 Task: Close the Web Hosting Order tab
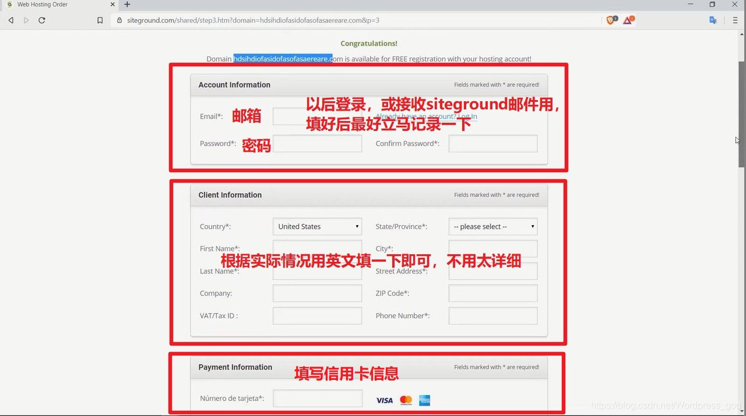[x=113, y=5]
